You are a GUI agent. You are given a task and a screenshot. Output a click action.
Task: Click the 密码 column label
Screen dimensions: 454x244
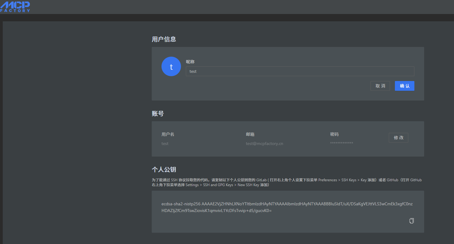(334, 134)
